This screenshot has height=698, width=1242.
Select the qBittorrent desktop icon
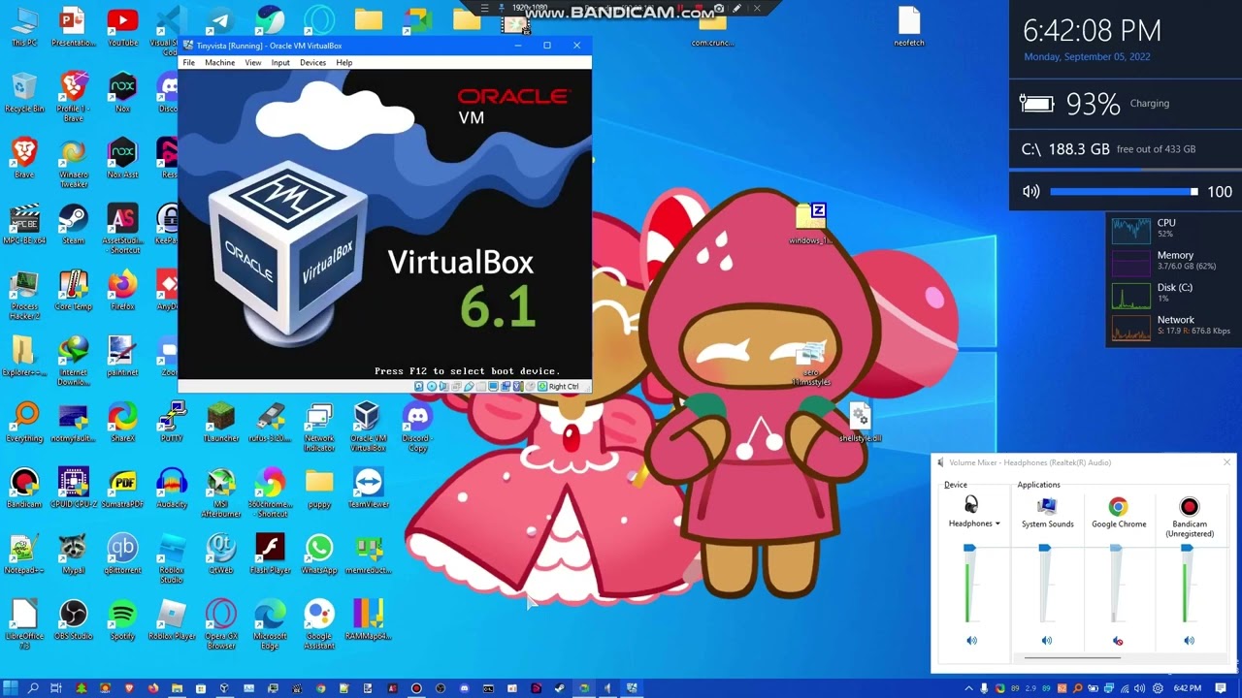tap(122, 553)
